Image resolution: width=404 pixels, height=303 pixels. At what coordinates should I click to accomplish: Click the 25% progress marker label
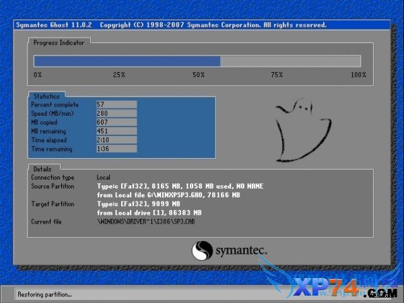pos(119,75)
